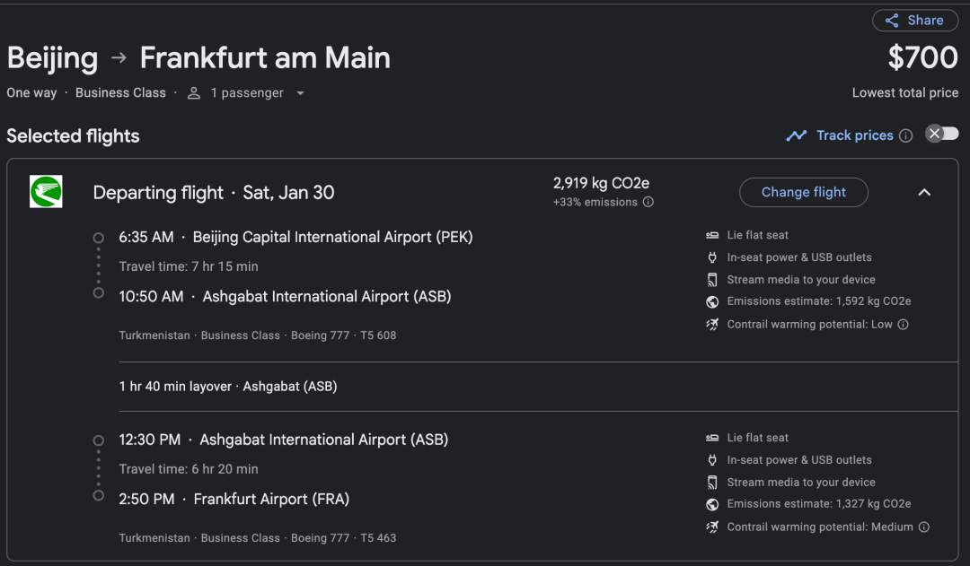Screen dimensions: 970x566
Task: Click the Track prices trend line icon
Action: [x=796, y=135]
